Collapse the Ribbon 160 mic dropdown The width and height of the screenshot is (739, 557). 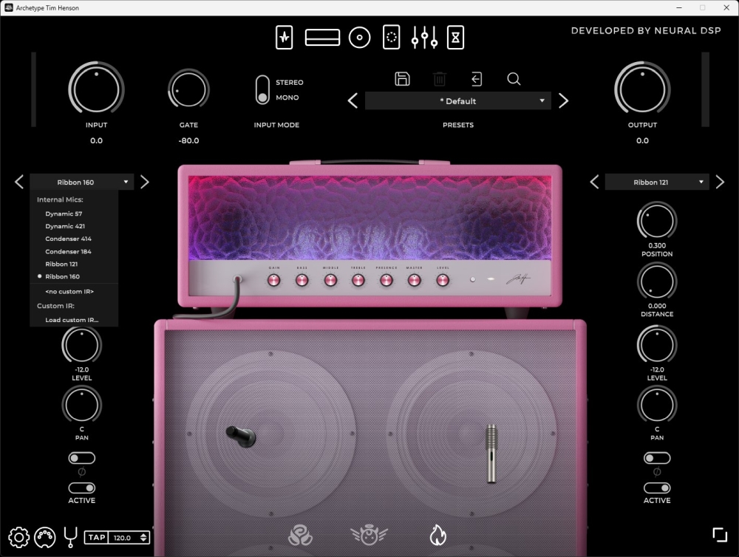(x=82, y=182)
